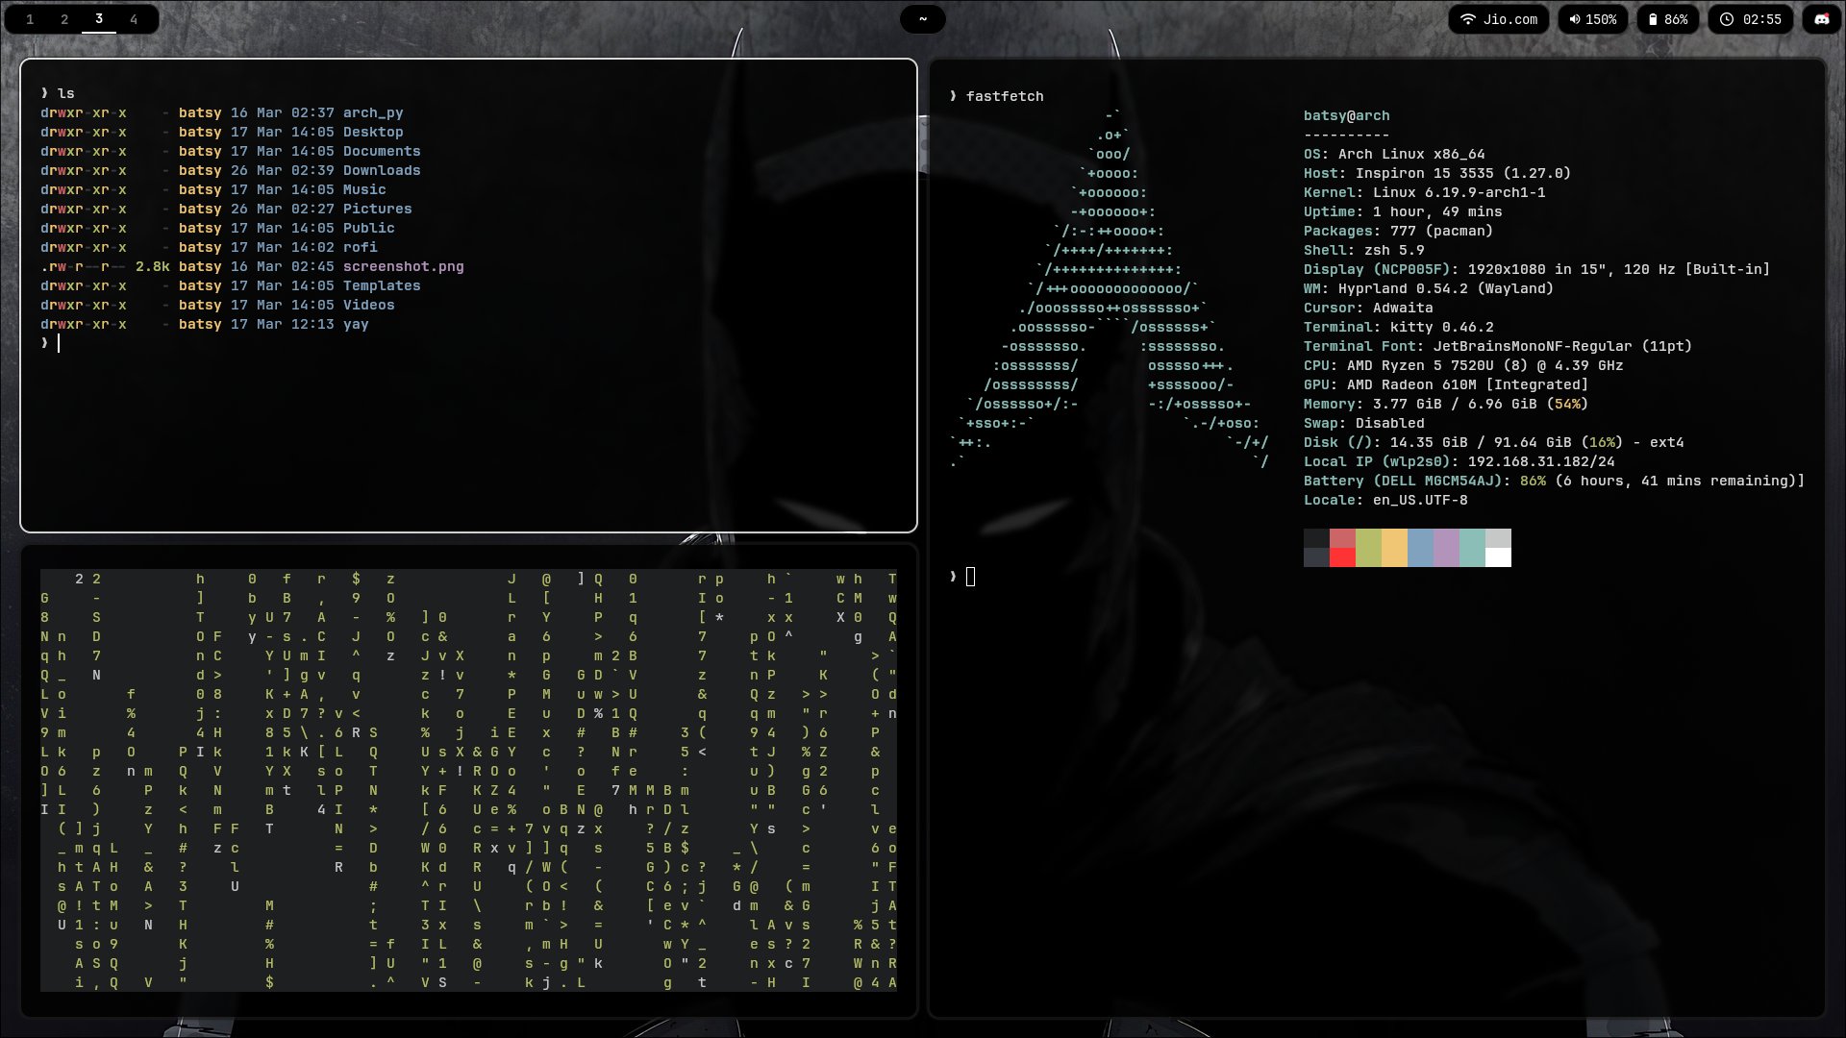1846x1038 pixels.
Task: Click the red notification badge on Discord icon
Action: click(1827, 14)
